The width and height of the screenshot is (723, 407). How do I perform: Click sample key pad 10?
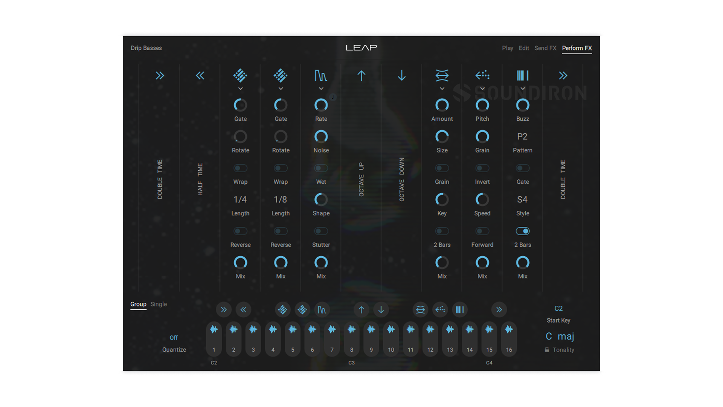(391, 339)
